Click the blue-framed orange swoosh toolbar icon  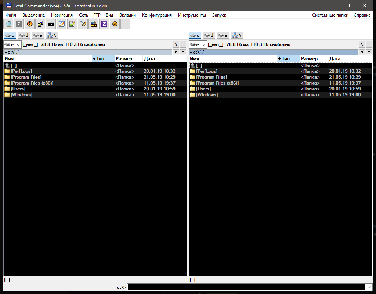[62, 24]
